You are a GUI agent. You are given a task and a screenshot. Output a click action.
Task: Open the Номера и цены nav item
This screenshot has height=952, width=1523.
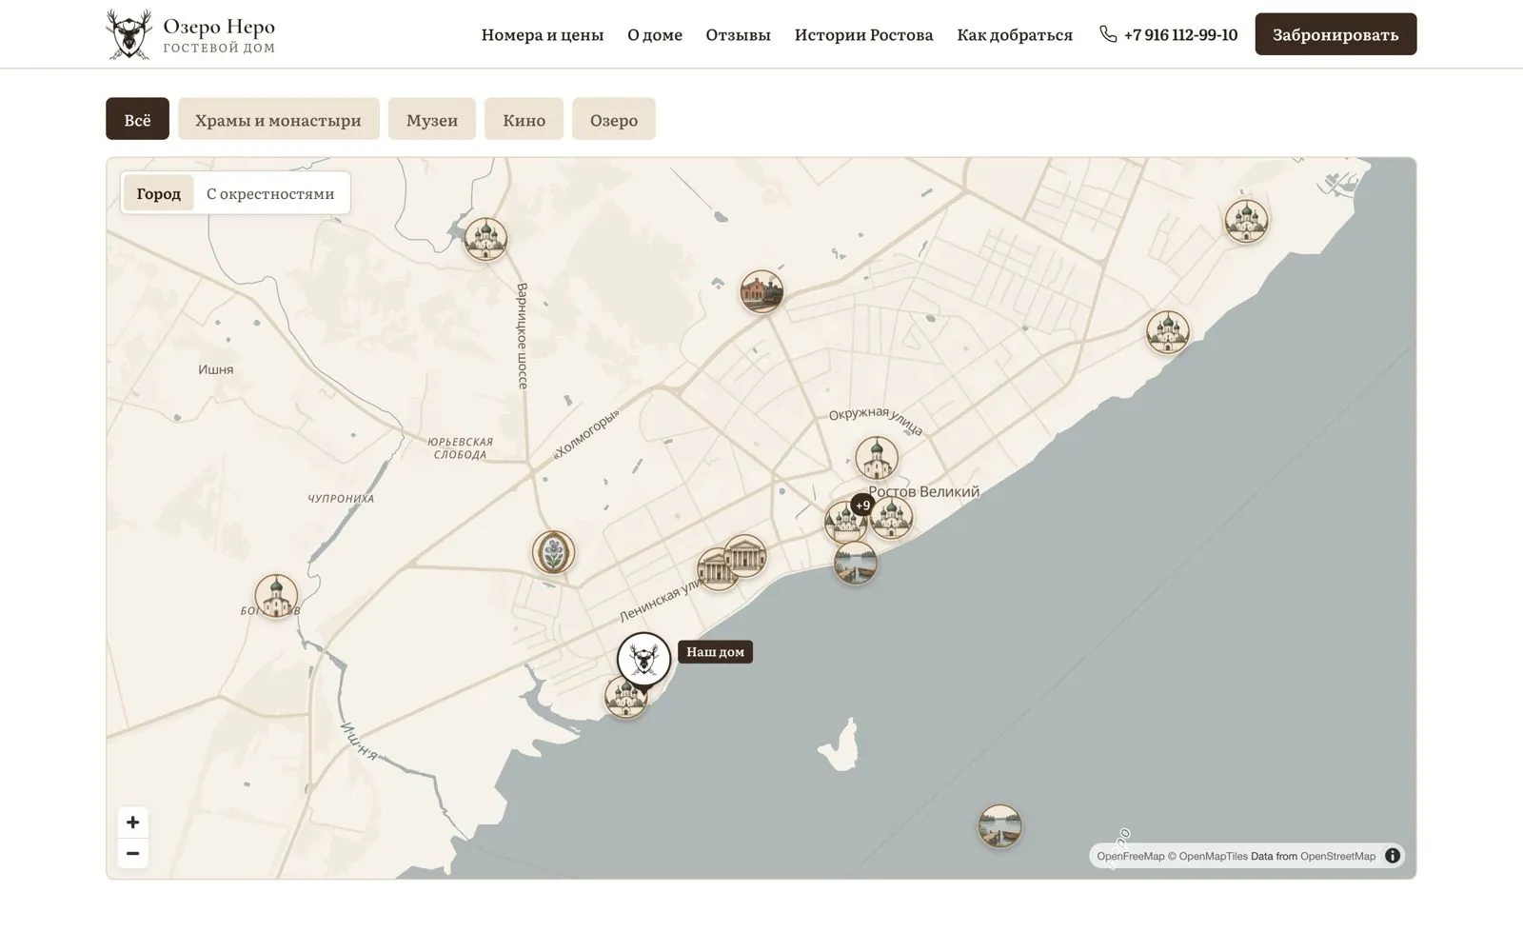pyautogui.click(x=543, y=35)
